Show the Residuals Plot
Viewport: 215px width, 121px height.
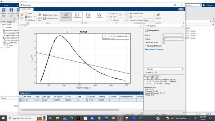136,13
